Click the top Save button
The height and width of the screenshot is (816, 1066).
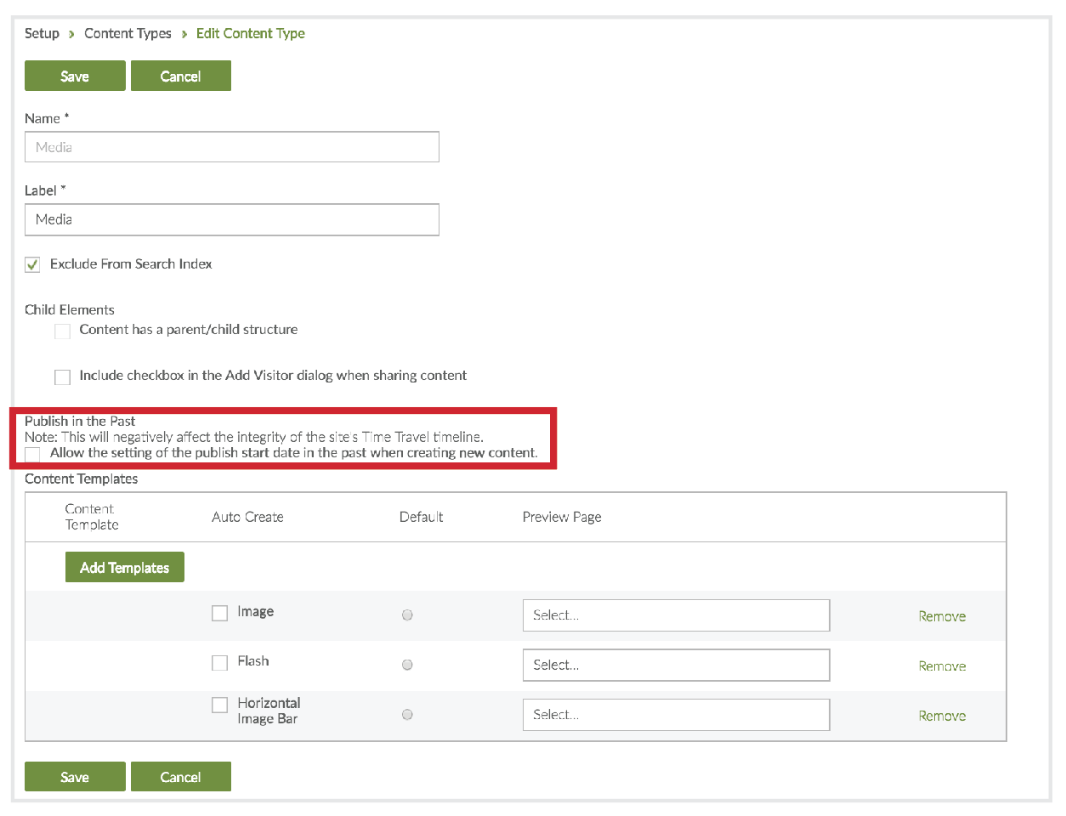coord(75,76)
